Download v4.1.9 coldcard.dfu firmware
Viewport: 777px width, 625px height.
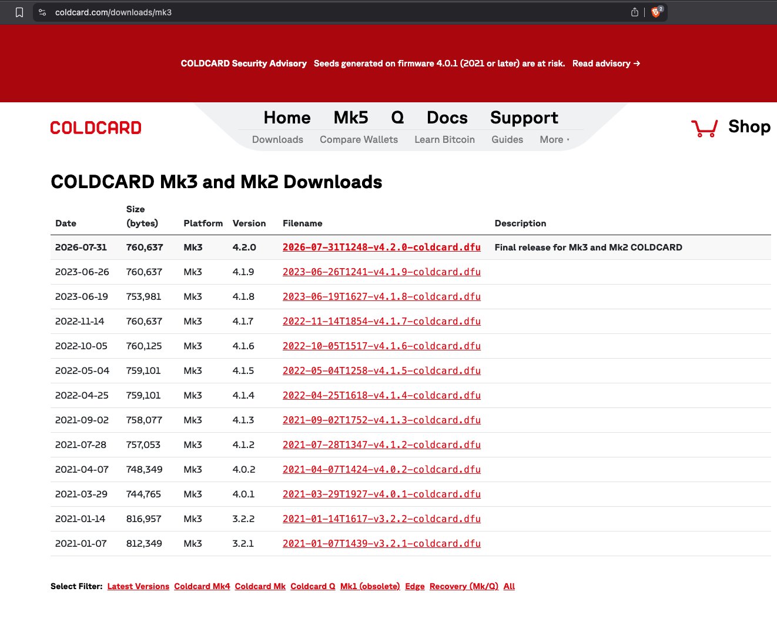coord(381,272)
